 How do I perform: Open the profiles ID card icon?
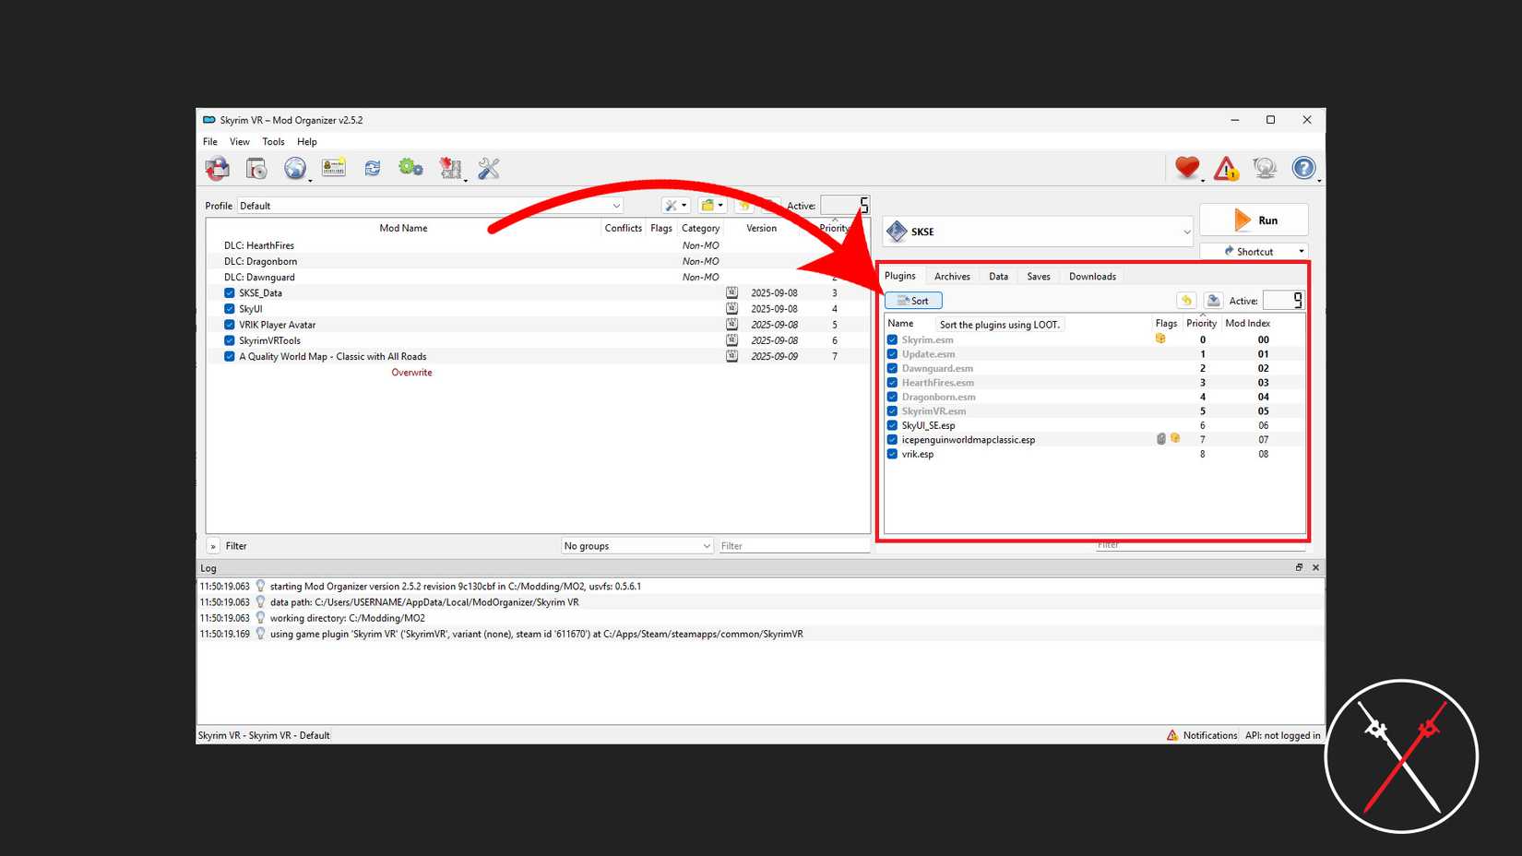tap(333, 168)
